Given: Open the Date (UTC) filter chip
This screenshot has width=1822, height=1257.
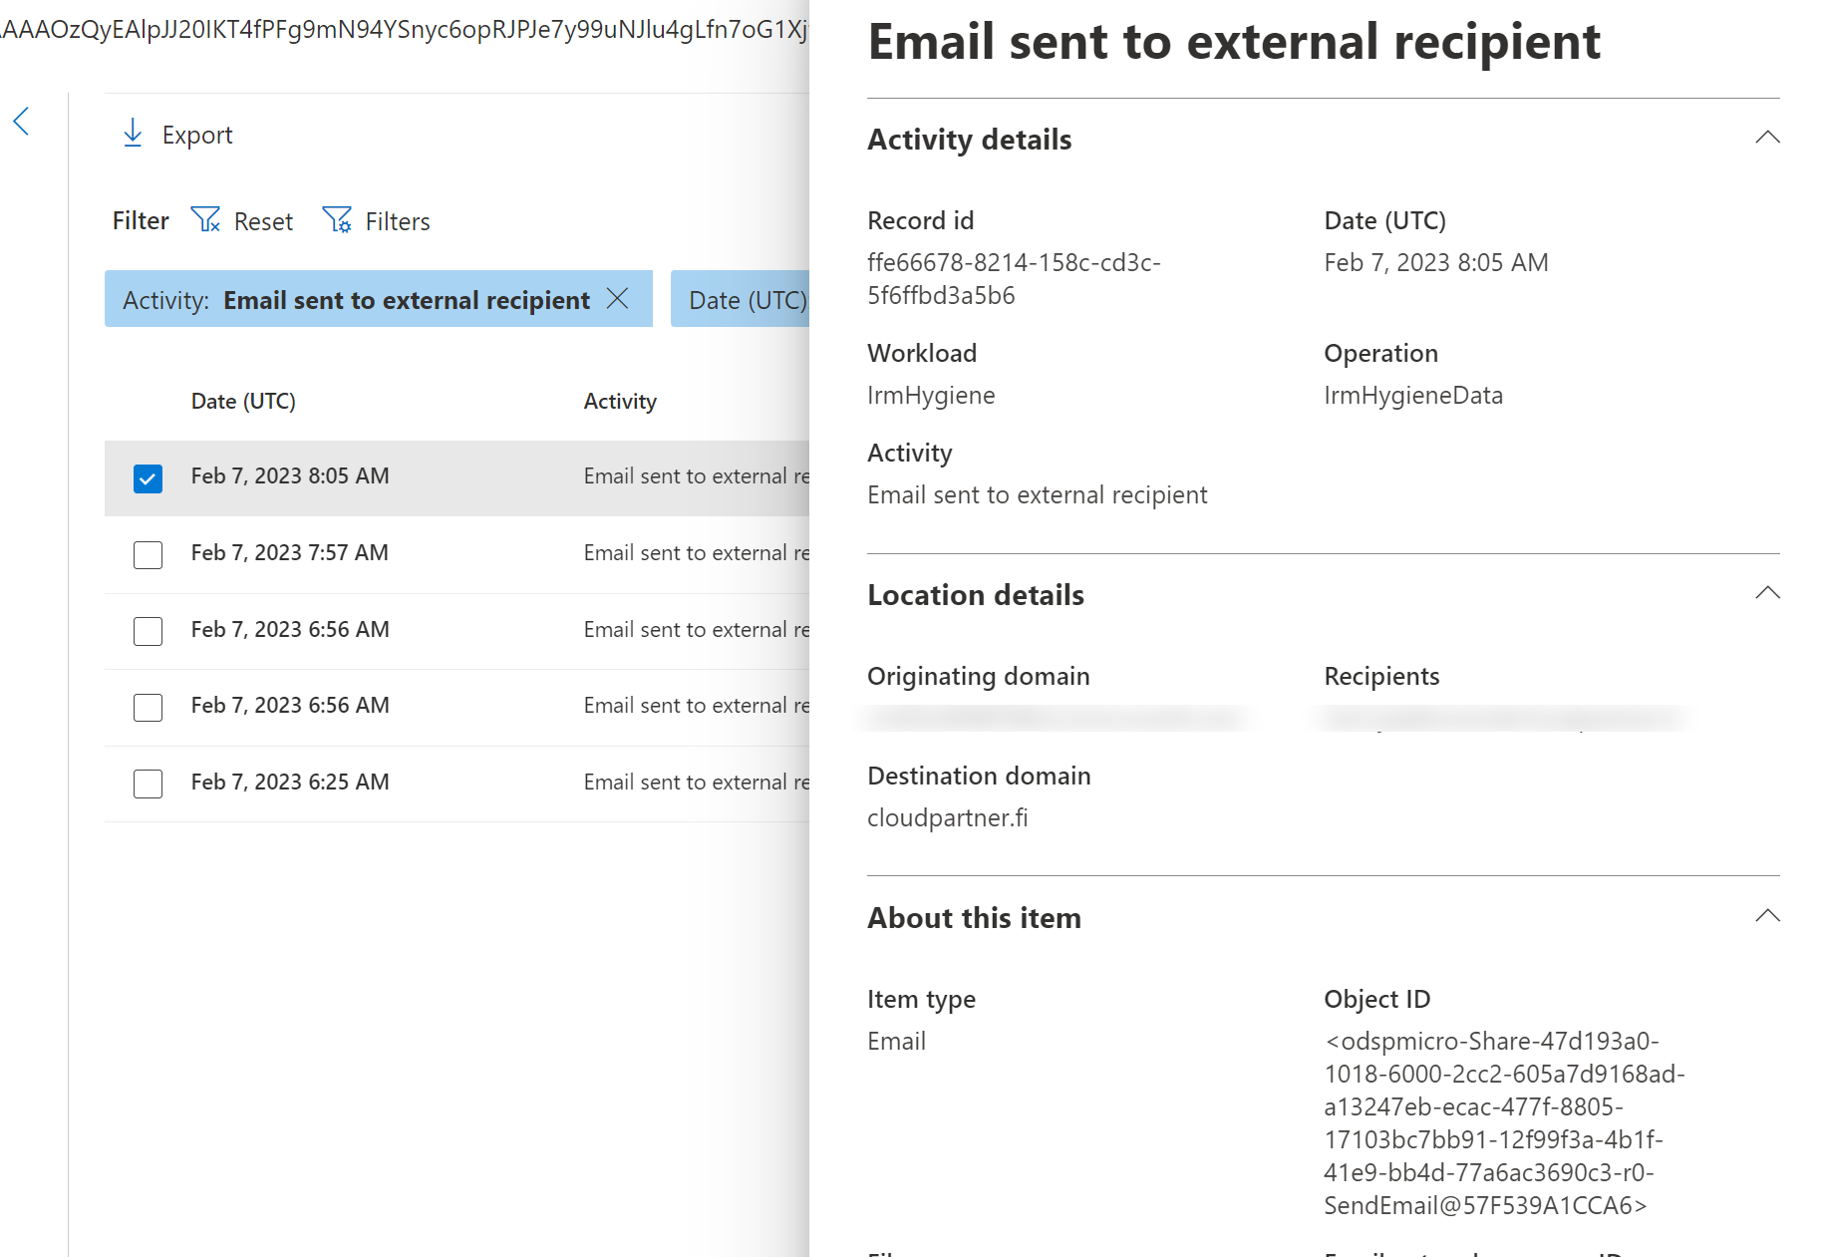Looking at the screenshot, I should click(x=746, y=300).
